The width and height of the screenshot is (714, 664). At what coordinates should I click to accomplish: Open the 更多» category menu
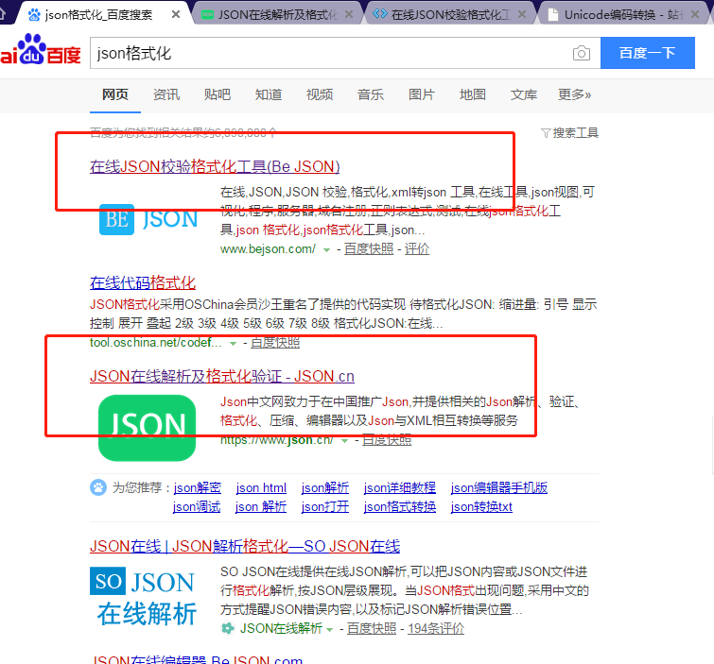[x=574, y=94]
